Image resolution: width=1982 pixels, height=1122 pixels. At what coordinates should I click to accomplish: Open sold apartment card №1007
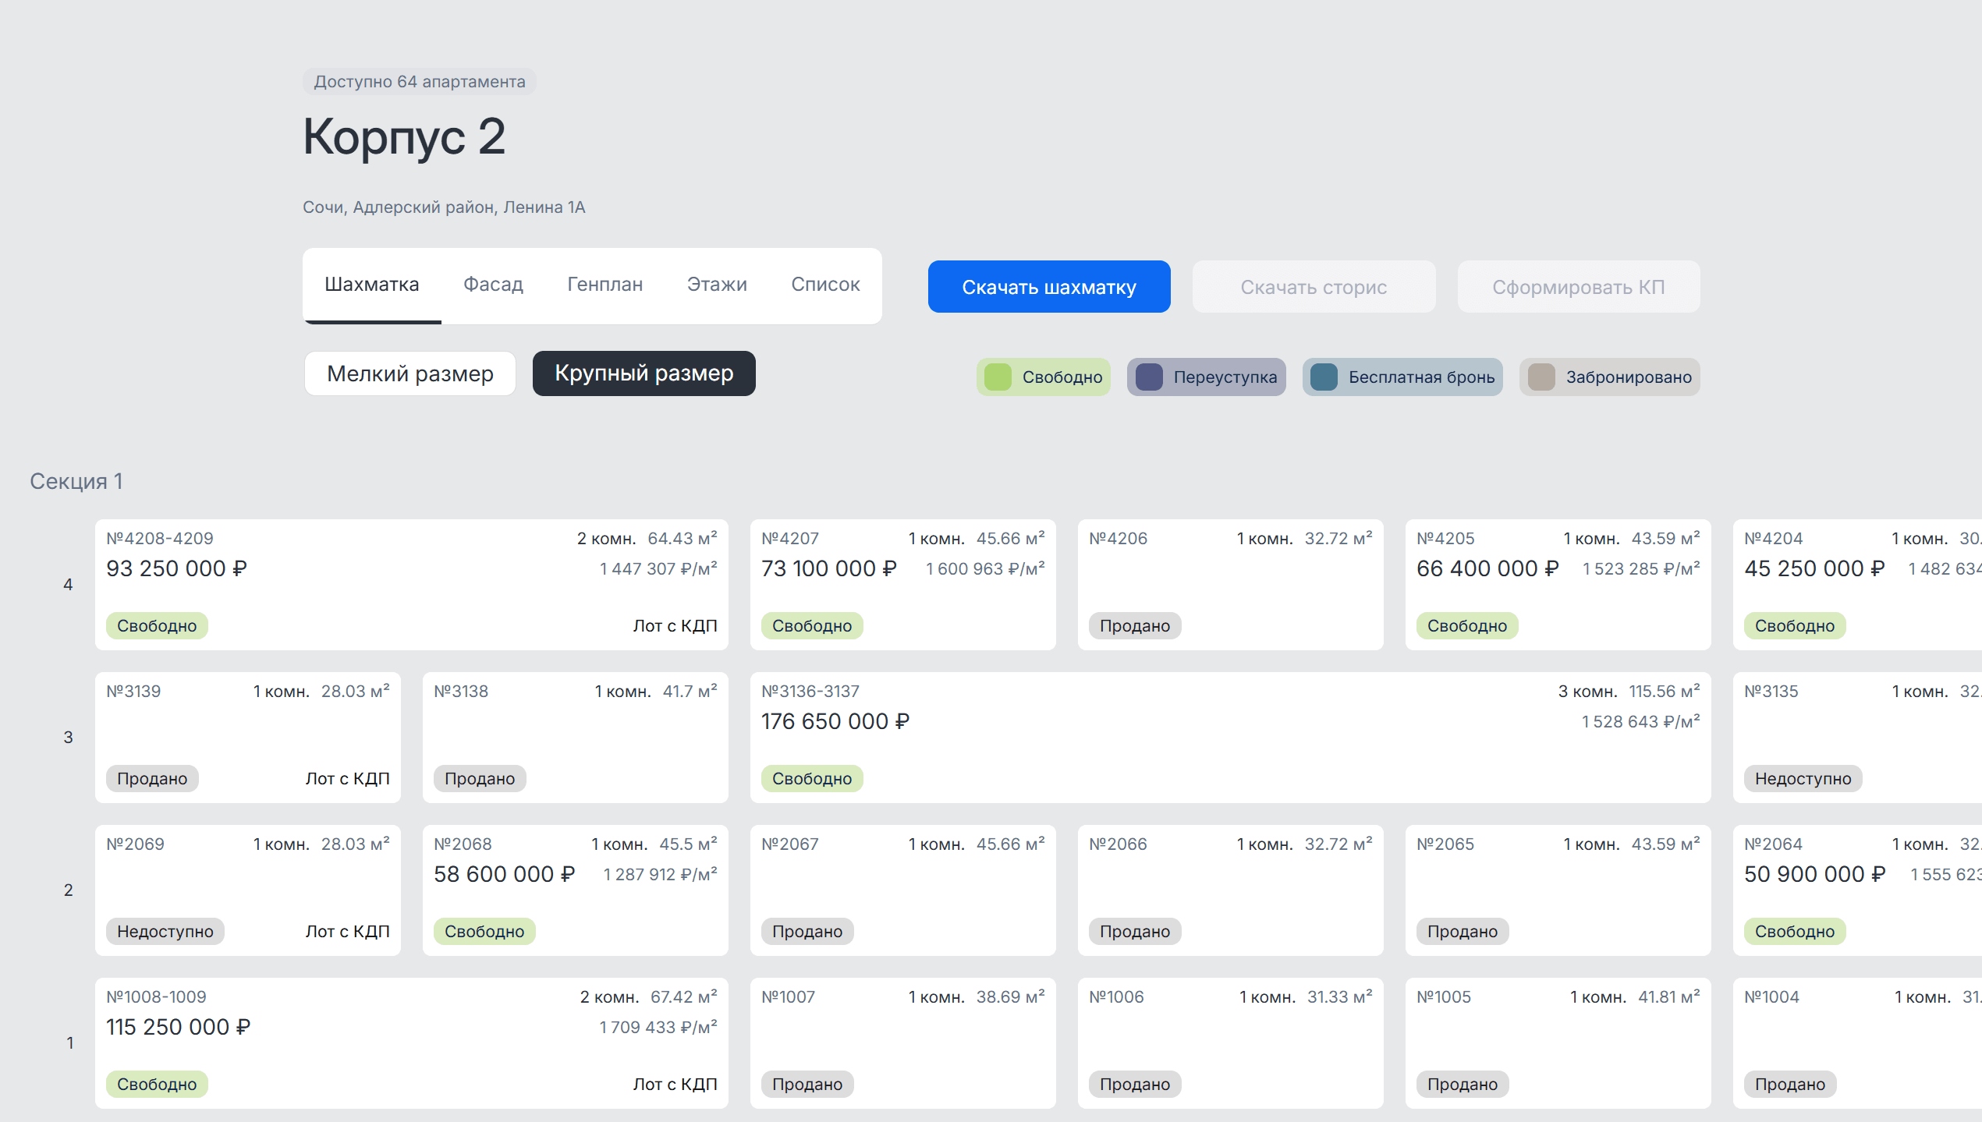point(903,1043)
